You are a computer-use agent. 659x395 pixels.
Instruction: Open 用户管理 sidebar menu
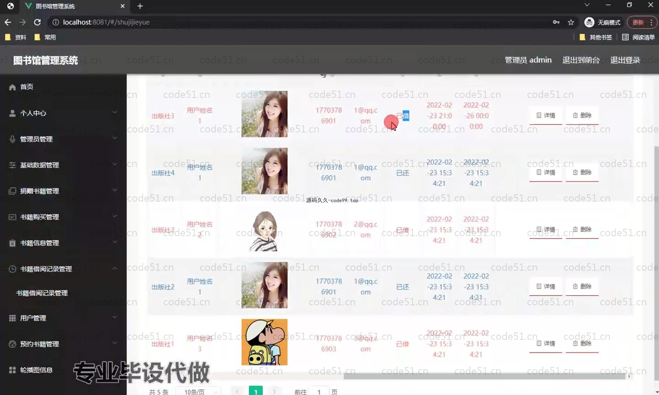[x=33, y=318]
